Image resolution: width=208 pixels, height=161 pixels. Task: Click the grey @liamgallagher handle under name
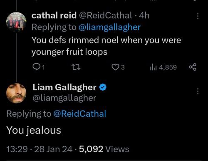pos(64,98)
